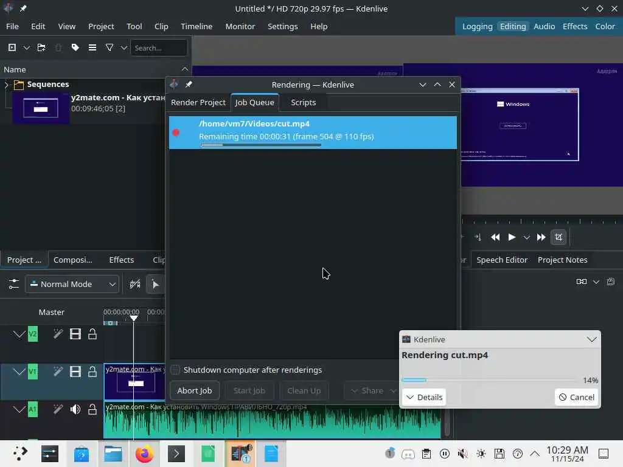Click the Clean Up button
This screenshot has height=467, width=623.
click(x=304, y=391)
